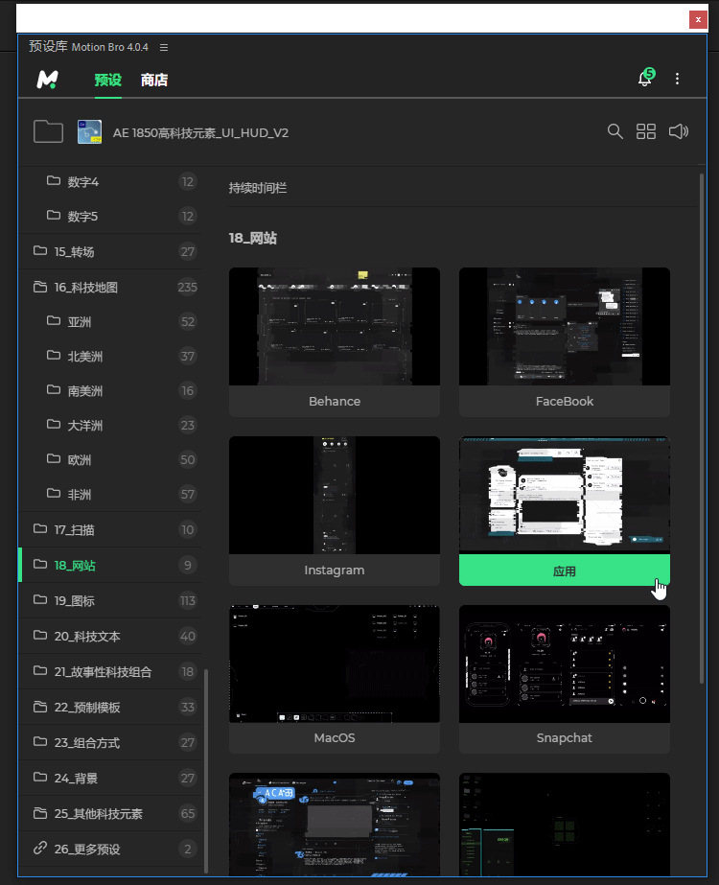This screenshot has width=719, height=885.
Task: Open the search magnifier icon
Action: click(615, 131)
